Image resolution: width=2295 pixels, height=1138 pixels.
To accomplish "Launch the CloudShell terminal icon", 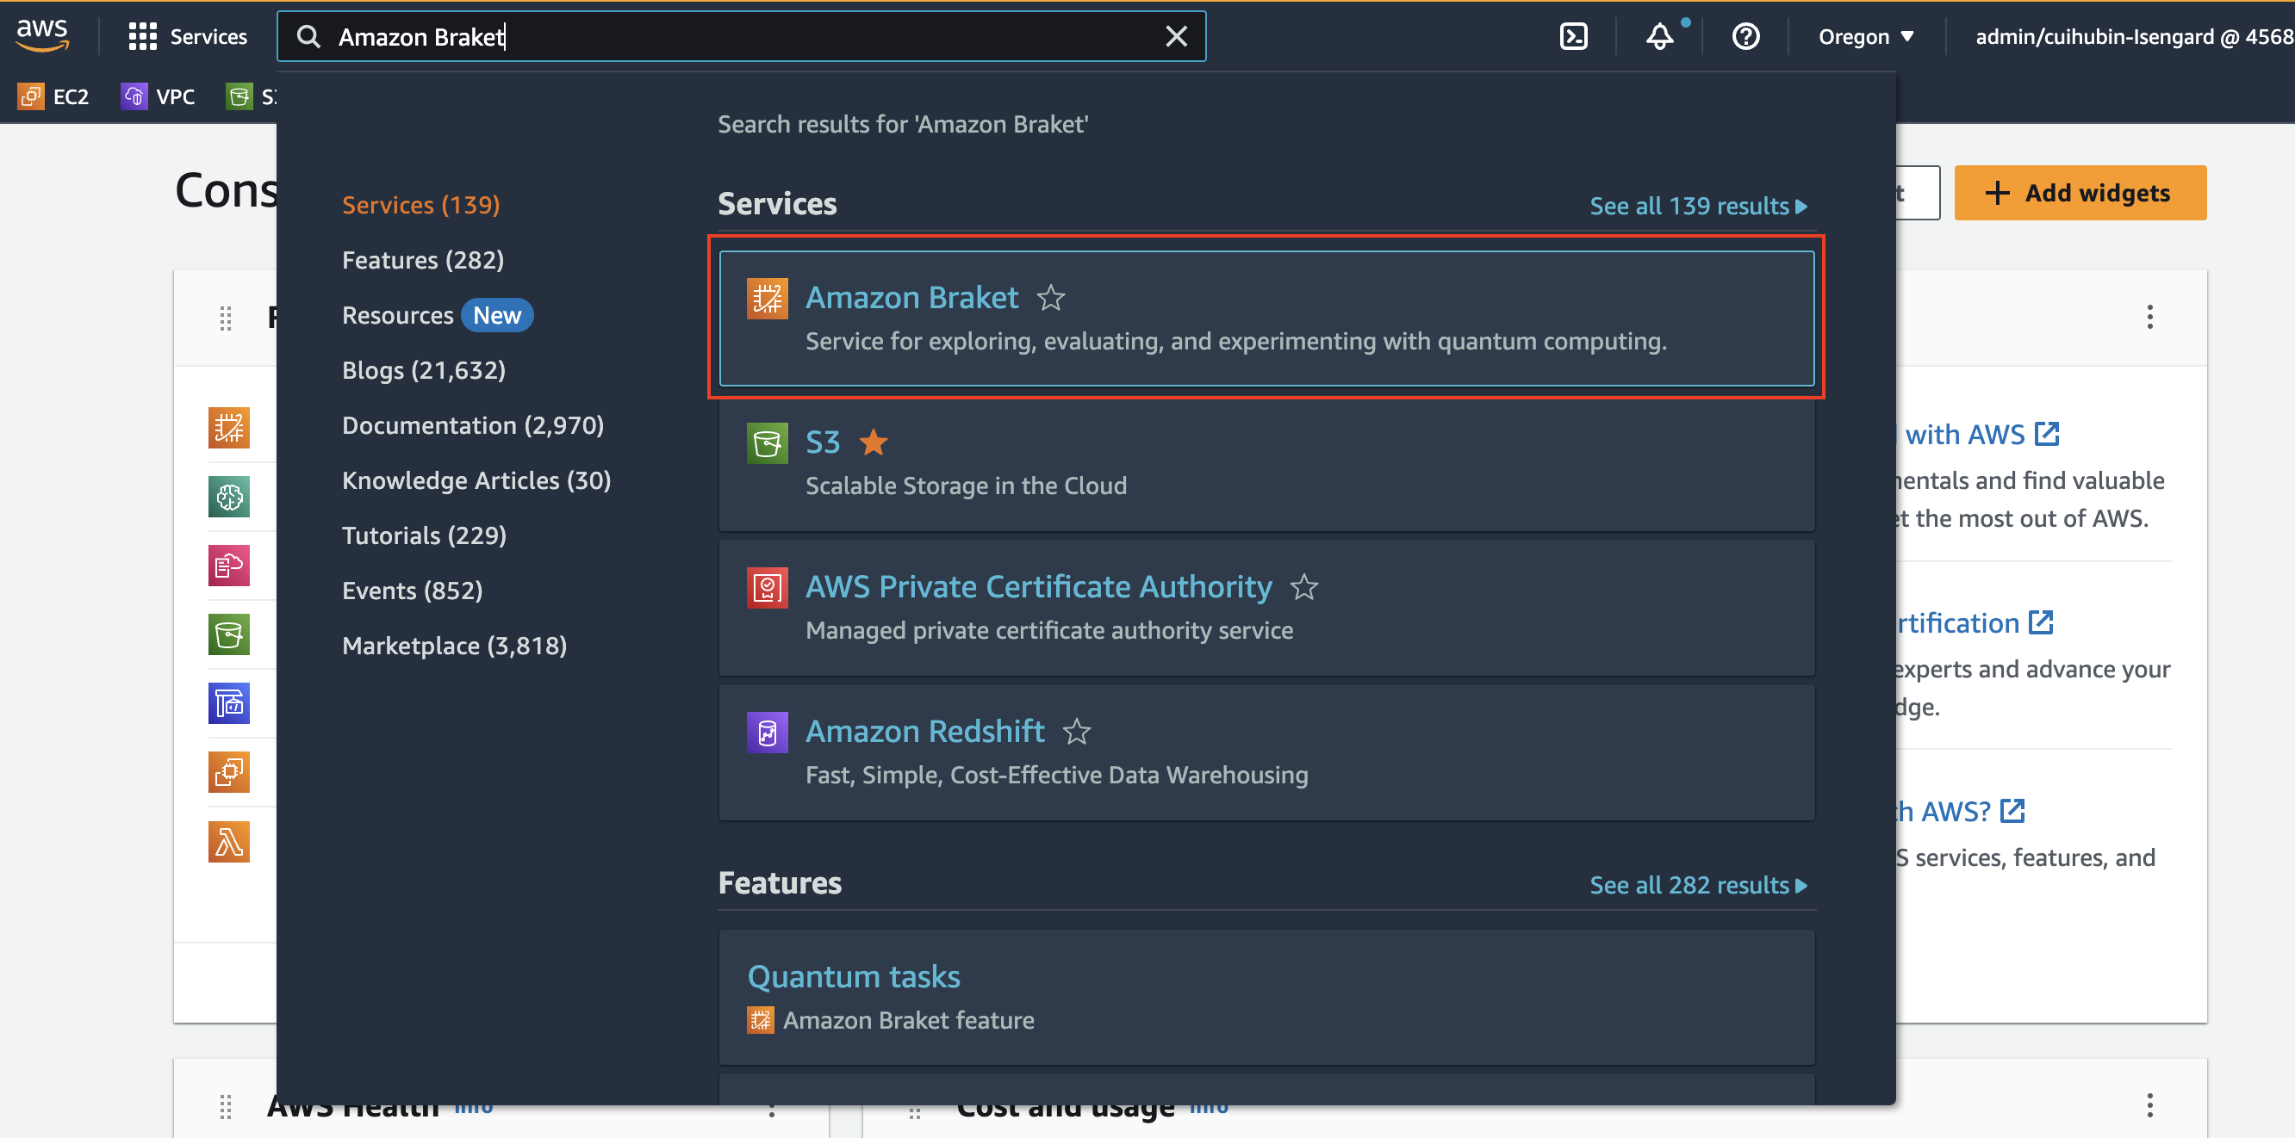I will [x=1573, y=36].
